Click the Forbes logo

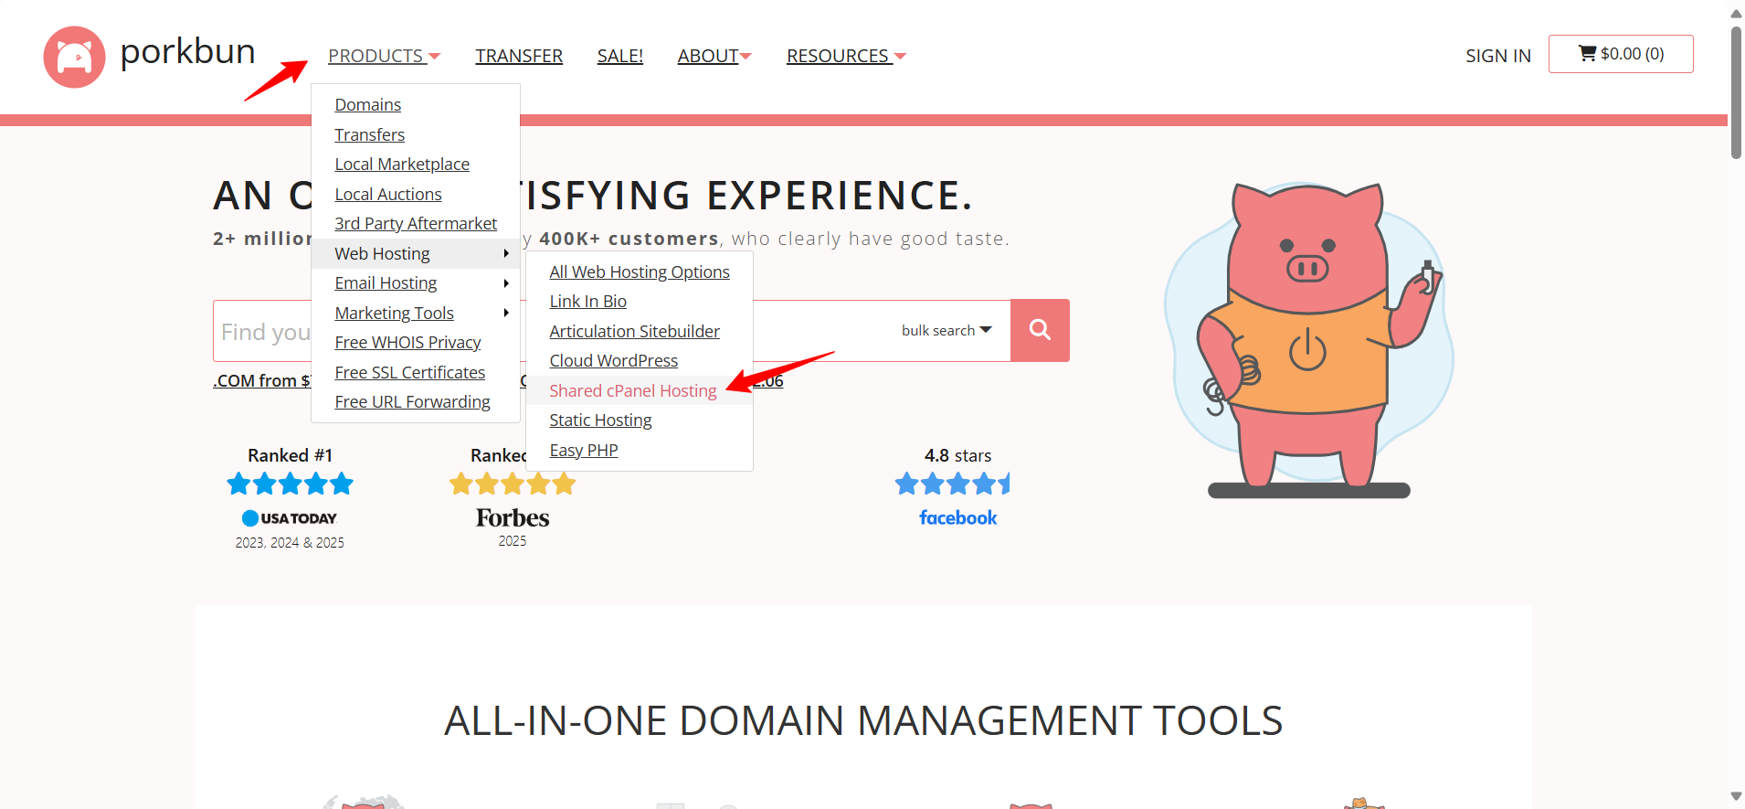pos(513,518)
